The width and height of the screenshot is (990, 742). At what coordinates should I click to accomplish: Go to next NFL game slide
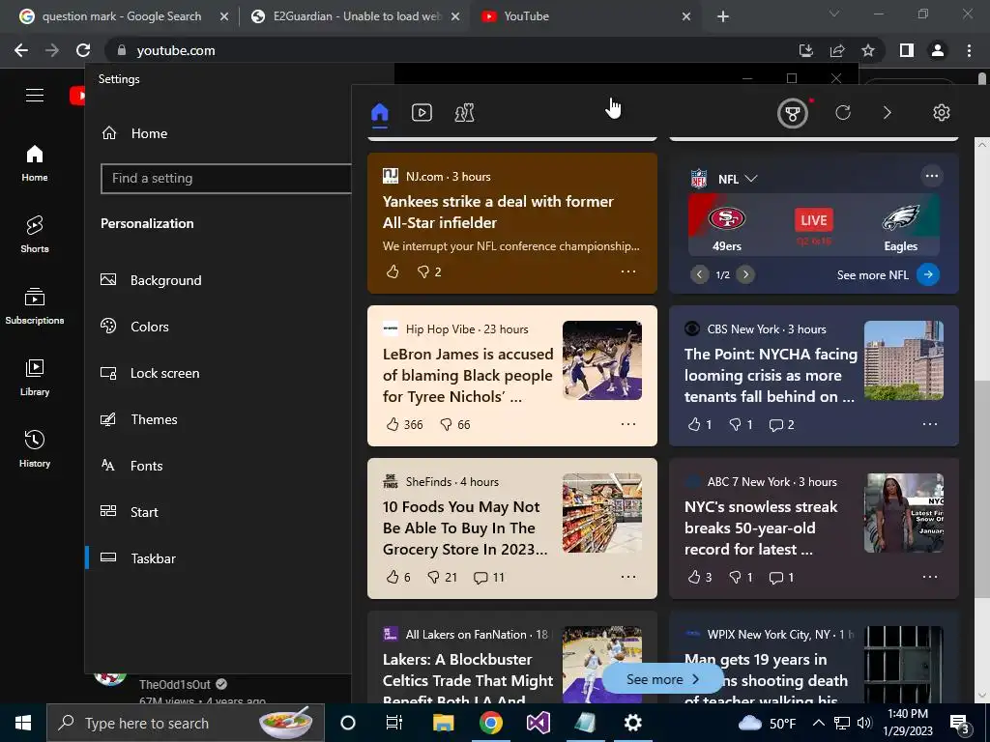click(x=745, y=274)
